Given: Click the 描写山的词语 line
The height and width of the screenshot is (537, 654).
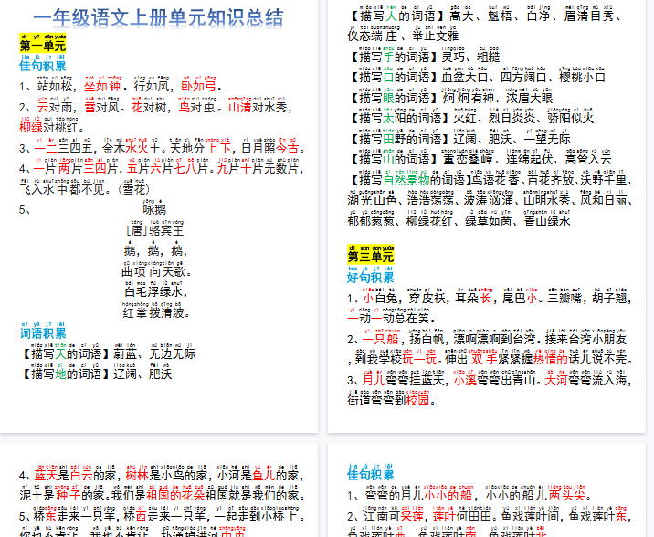Looking at the screenshot, I should (480, 157).
